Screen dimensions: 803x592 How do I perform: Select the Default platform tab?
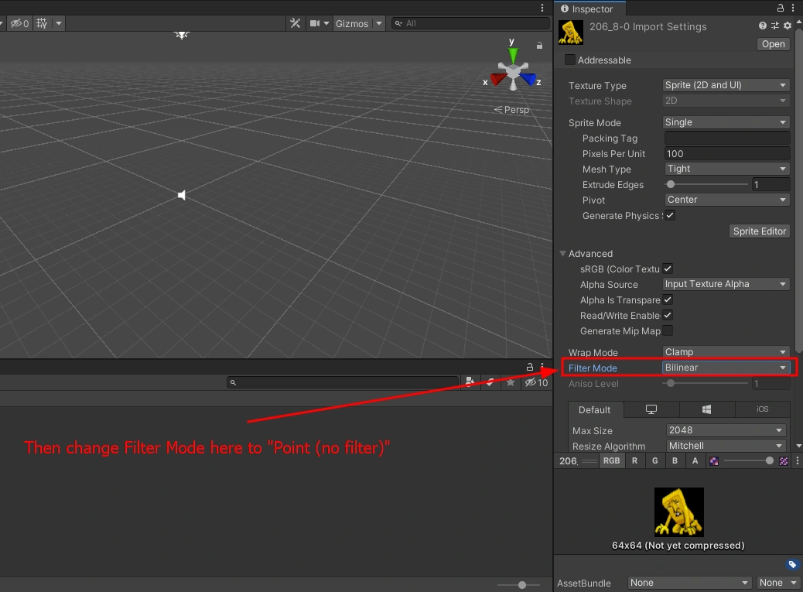[x=594, y=409]
